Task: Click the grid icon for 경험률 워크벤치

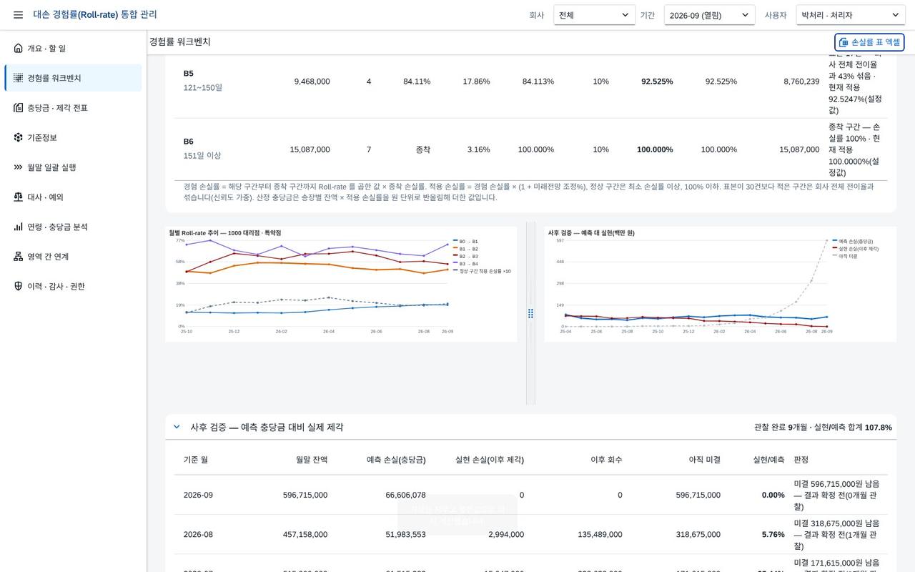Action: [18, 78]
